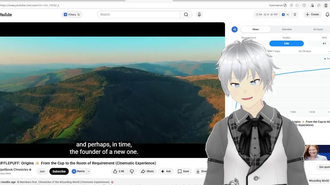Select the 1st 28 days range

[305, 51]
